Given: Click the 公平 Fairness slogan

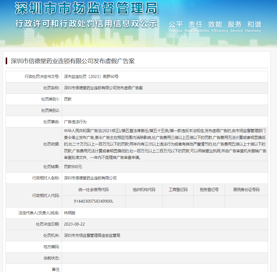Looking at the screenshot, I should pyautogui.click(x=176, y=26).
